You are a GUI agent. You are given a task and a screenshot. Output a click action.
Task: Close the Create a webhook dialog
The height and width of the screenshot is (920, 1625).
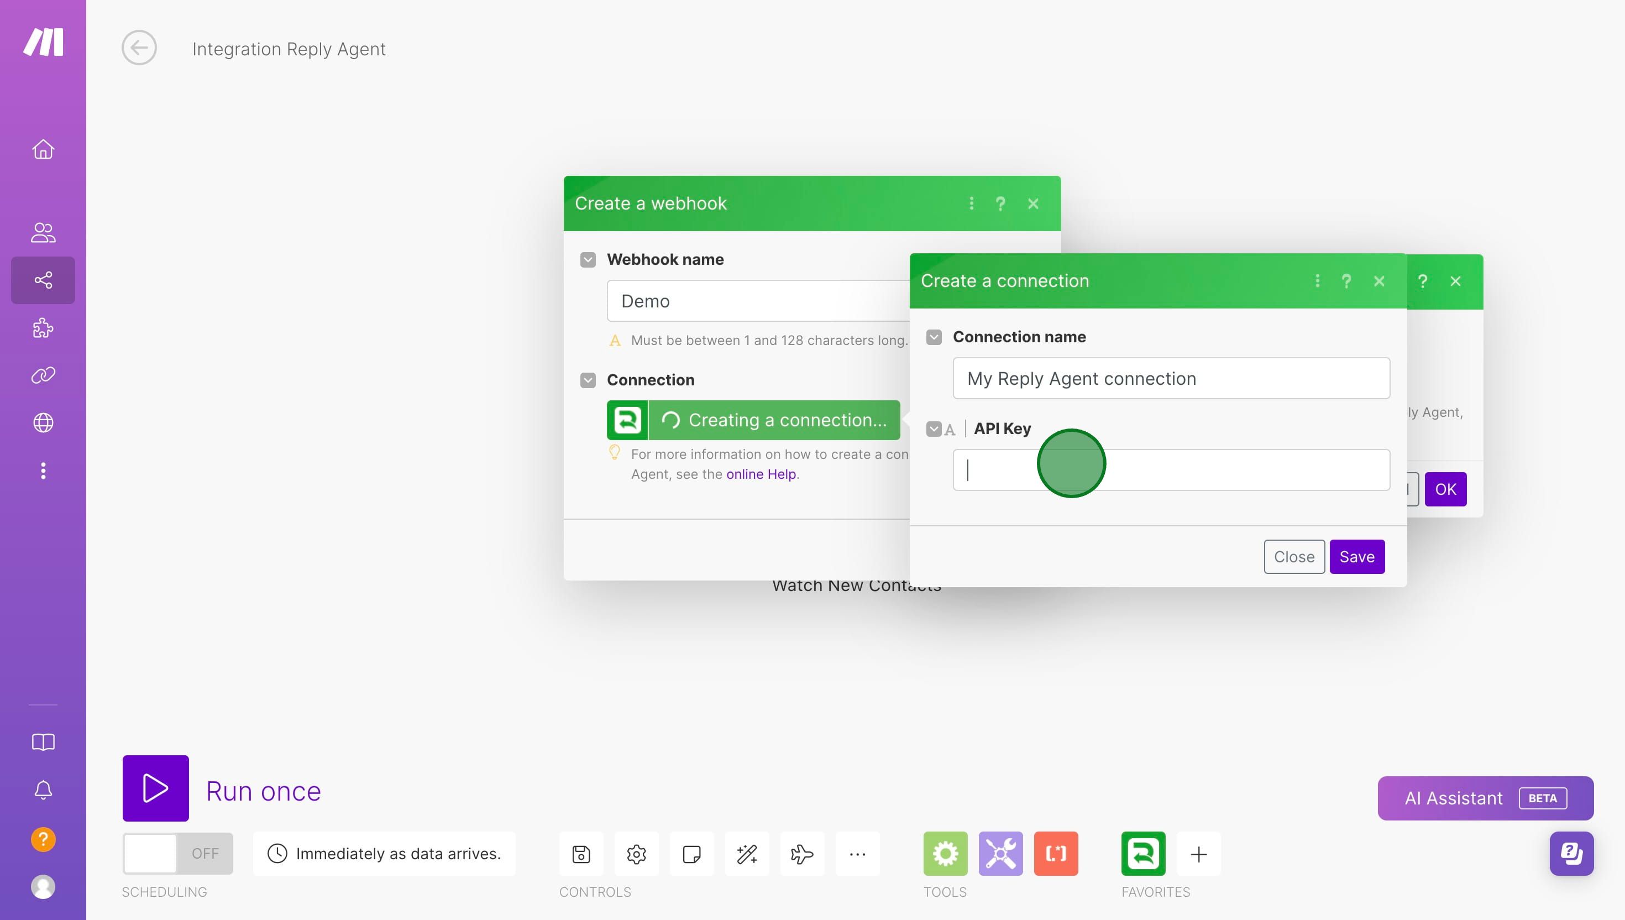(1033, 203)
